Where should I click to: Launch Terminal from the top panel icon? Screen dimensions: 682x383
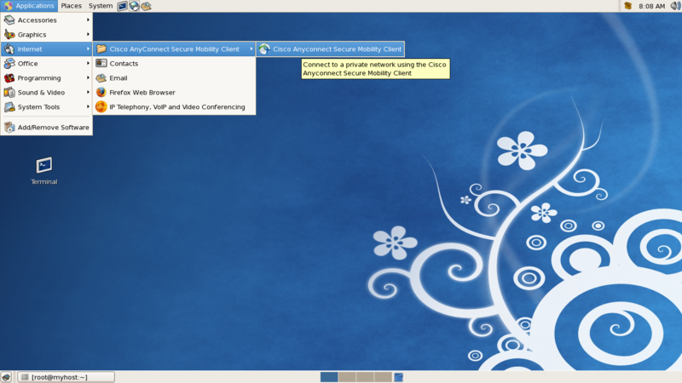tap(123, 6)
